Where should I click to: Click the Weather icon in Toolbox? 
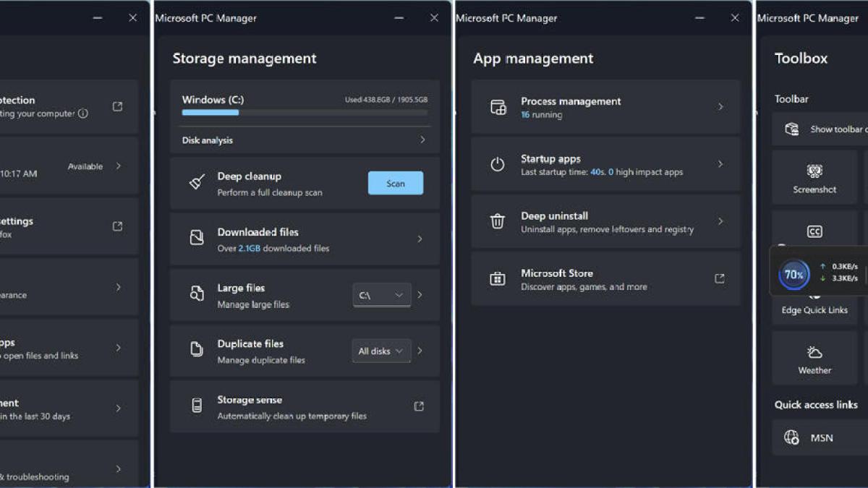814,353
